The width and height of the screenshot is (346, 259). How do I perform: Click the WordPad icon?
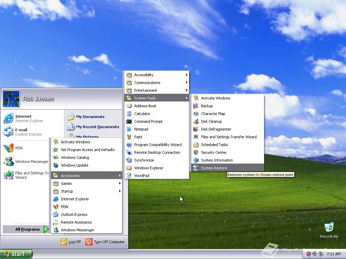[129, 175]
